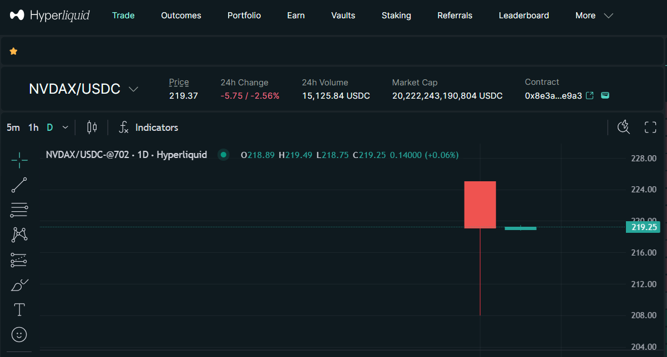Click the Indicators button label
667x357 pixels.
[x=157, y=127]
